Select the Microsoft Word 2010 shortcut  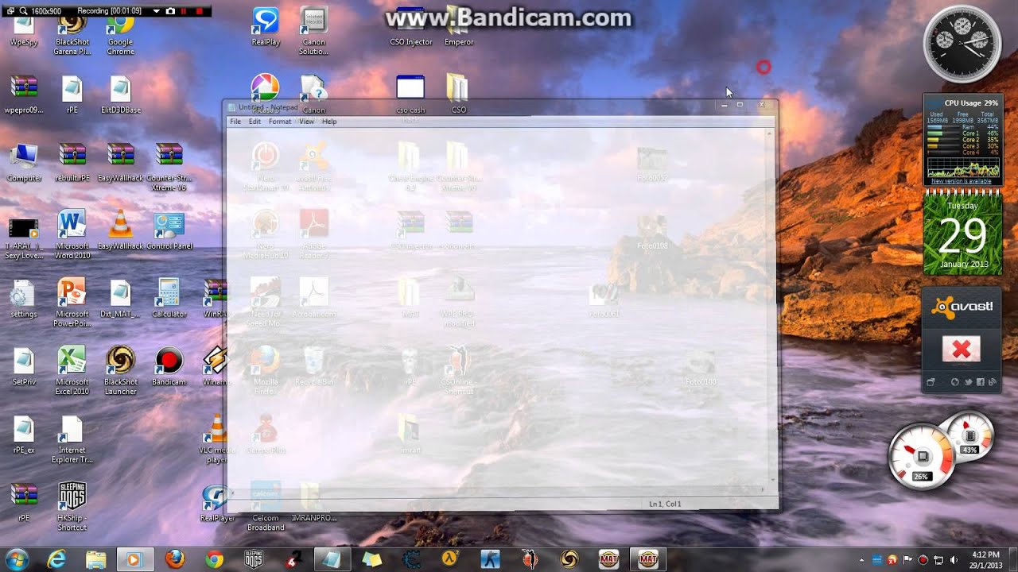click(x=72, y=235)
